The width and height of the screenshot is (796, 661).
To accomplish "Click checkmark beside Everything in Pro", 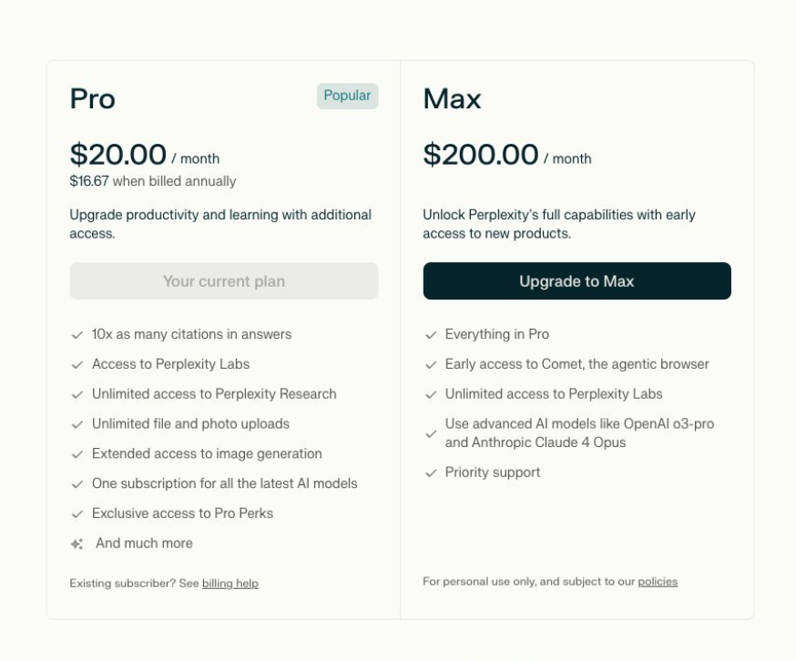I will [x=431, y=335].
